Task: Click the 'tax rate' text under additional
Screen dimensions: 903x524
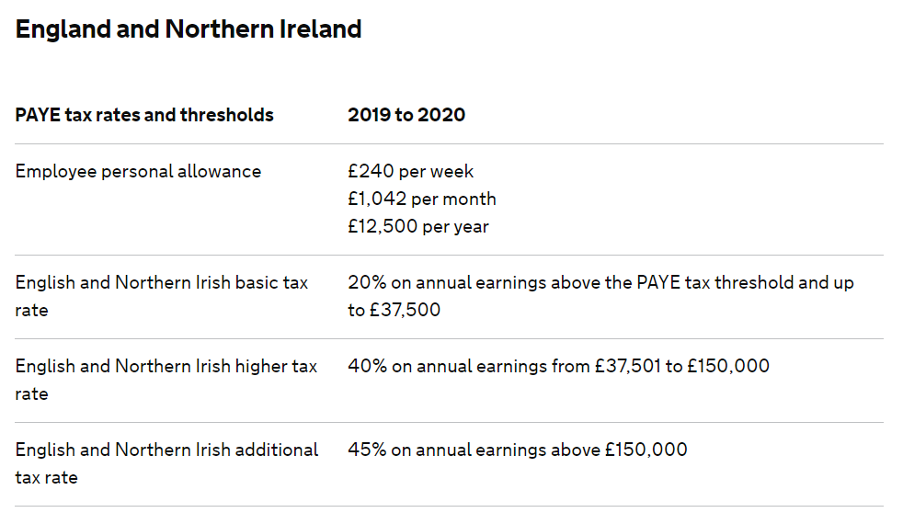Action: coord(47,478)
